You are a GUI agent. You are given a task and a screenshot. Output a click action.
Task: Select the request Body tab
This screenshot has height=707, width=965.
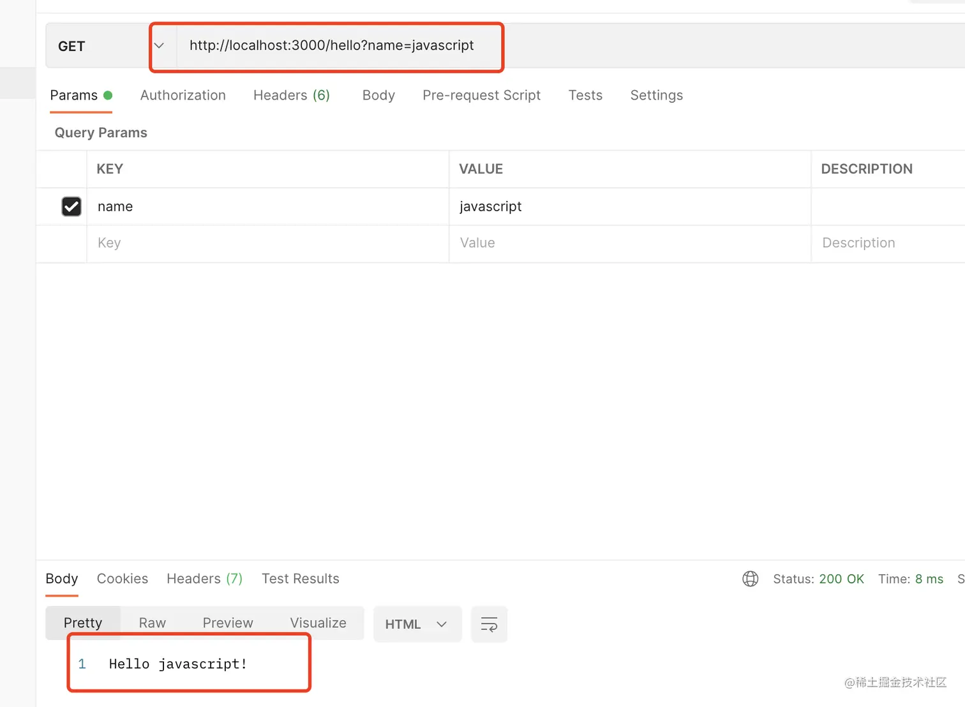378,95
